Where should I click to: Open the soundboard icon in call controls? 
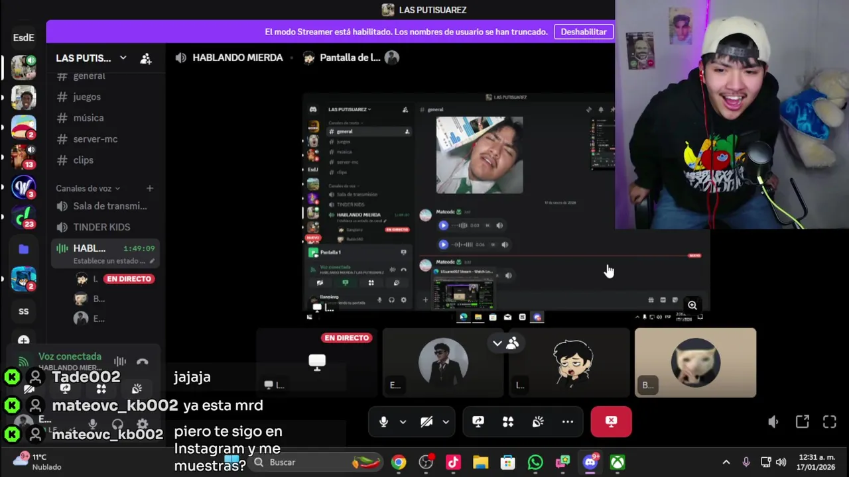[538, 422]
